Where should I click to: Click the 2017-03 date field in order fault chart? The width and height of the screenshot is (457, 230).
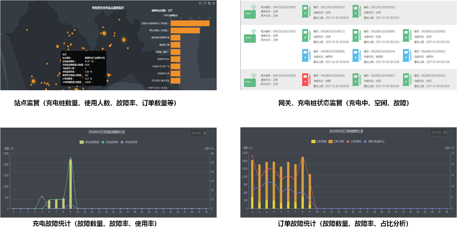[439, 132]
